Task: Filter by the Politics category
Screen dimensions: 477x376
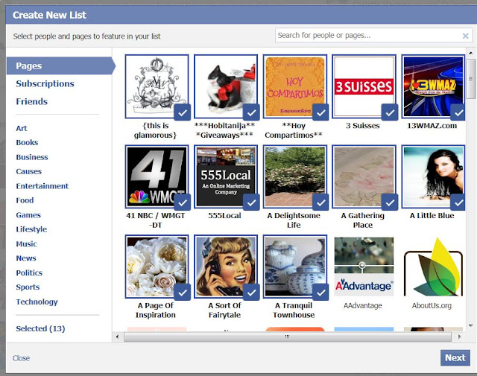Action: (29, 273)
